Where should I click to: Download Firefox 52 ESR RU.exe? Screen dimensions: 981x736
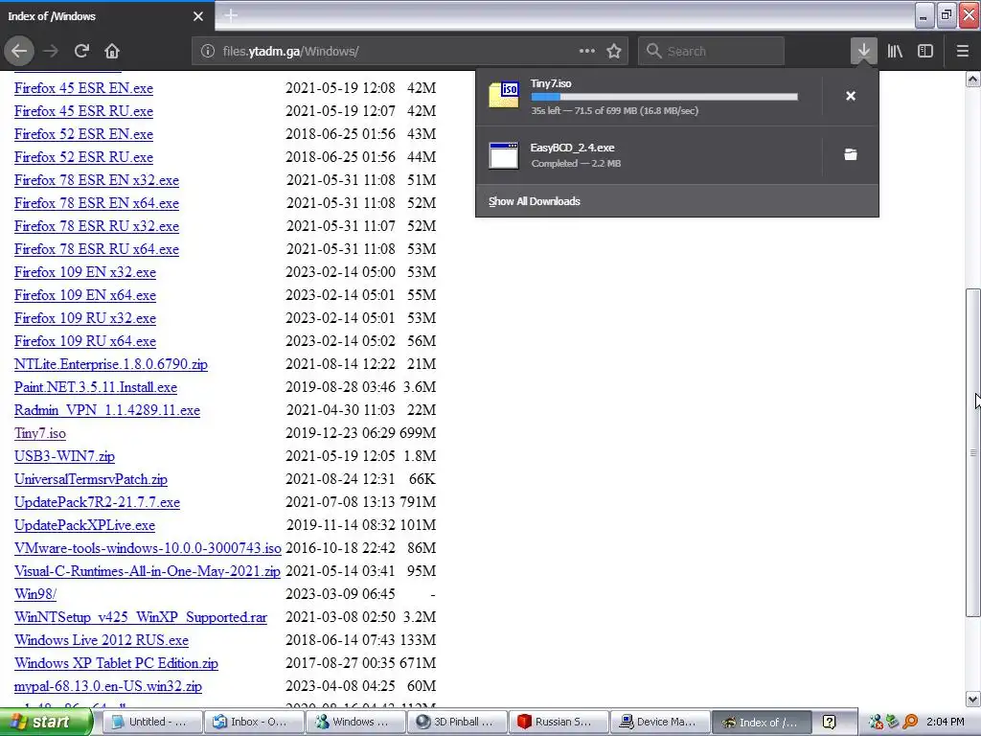pos(84,157)
